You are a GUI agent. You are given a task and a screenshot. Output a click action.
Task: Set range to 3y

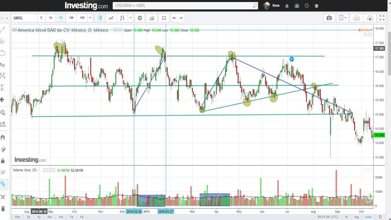[28, 217]
